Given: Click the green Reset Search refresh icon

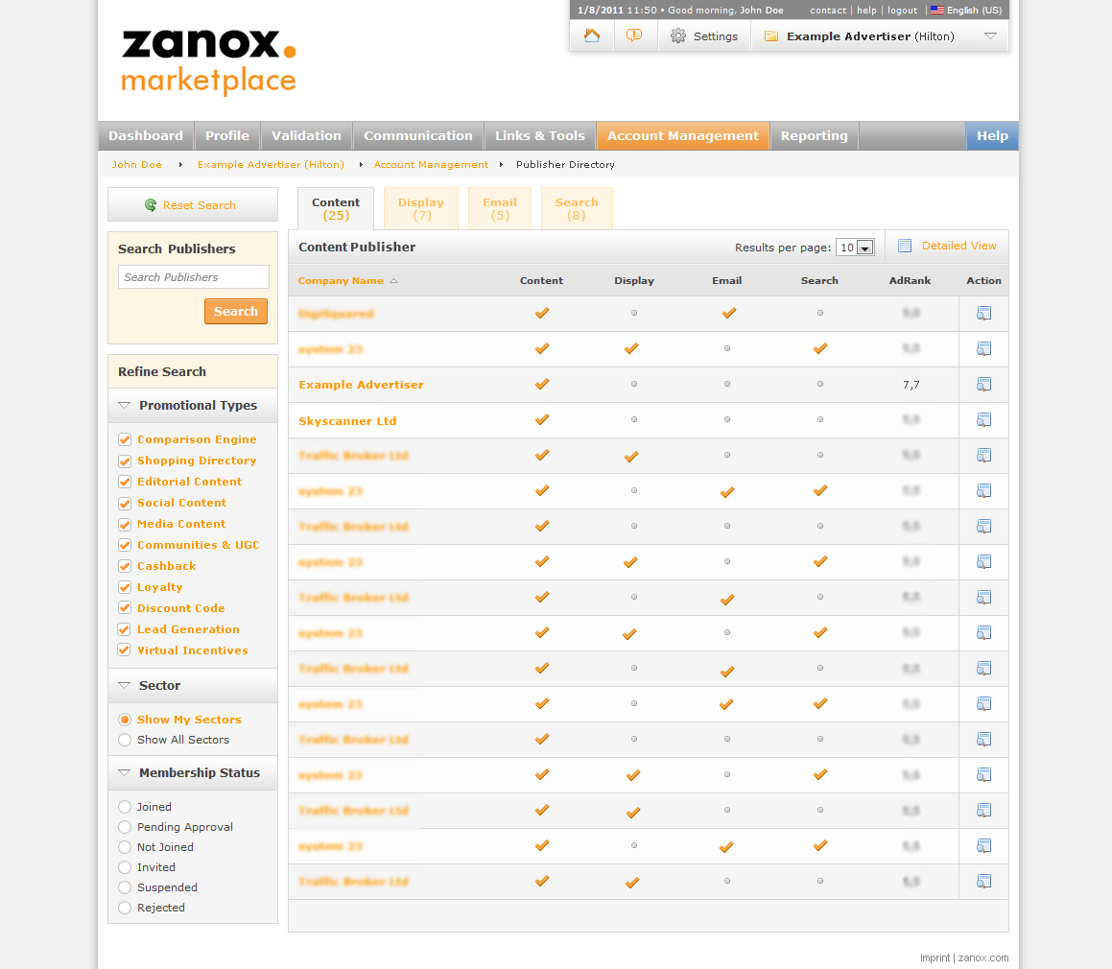Looking at the screenshot, I should tap(151, 205).
